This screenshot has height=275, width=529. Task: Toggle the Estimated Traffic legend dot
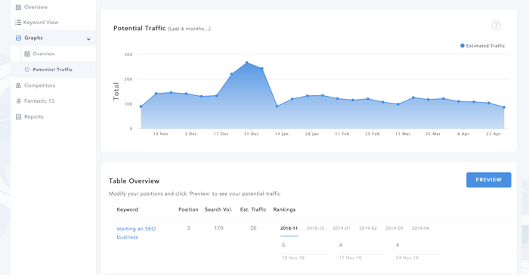(x=462, y=45)
